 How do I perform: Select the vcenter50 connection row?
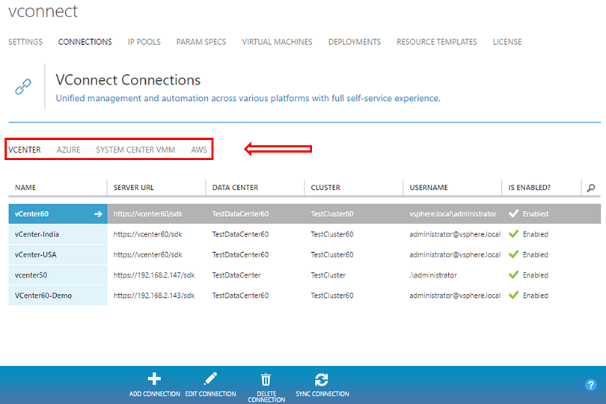[304, 275]
